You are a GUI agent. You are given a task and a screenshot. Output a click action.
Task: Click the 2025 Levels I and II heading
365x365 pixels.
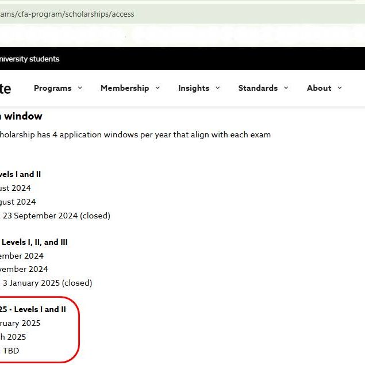33,309
